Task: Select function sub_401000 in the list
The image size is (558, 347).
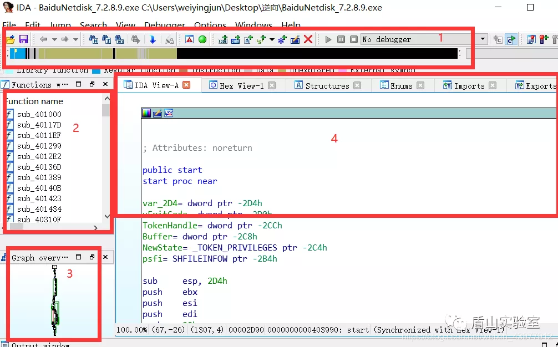Action: click(x=39, y=114)
